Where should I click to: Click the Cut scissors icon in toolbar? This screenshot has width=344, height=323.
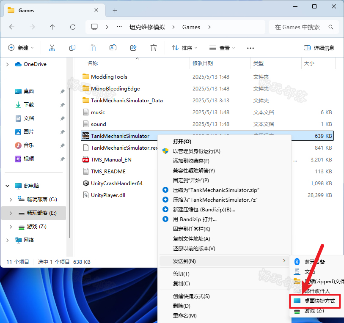(52, 48)
